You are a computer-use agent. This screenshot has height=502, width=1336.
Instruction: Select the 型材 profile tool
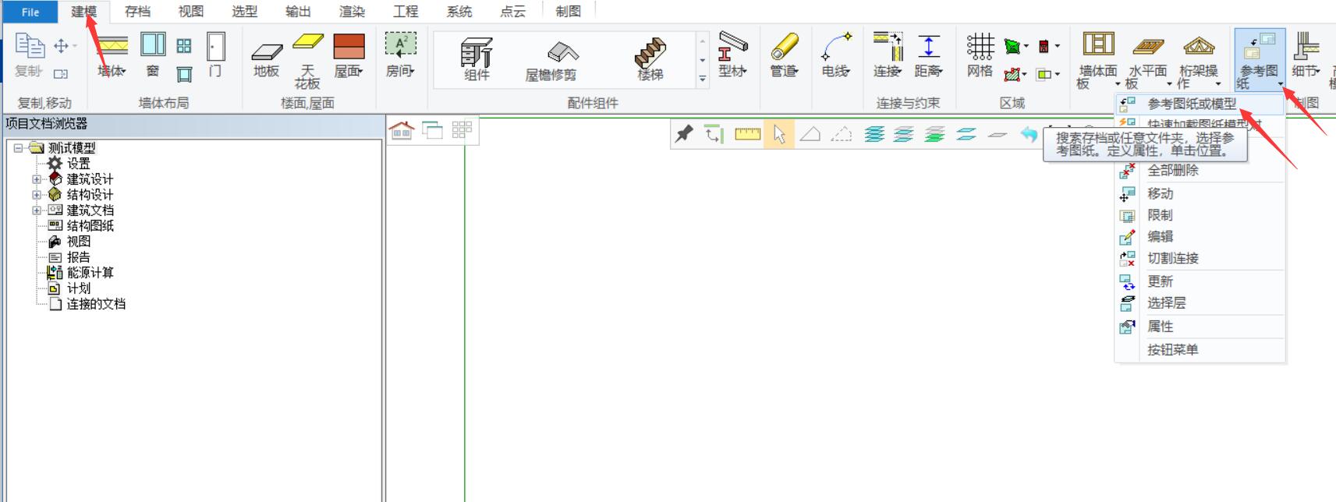(732, 55)
